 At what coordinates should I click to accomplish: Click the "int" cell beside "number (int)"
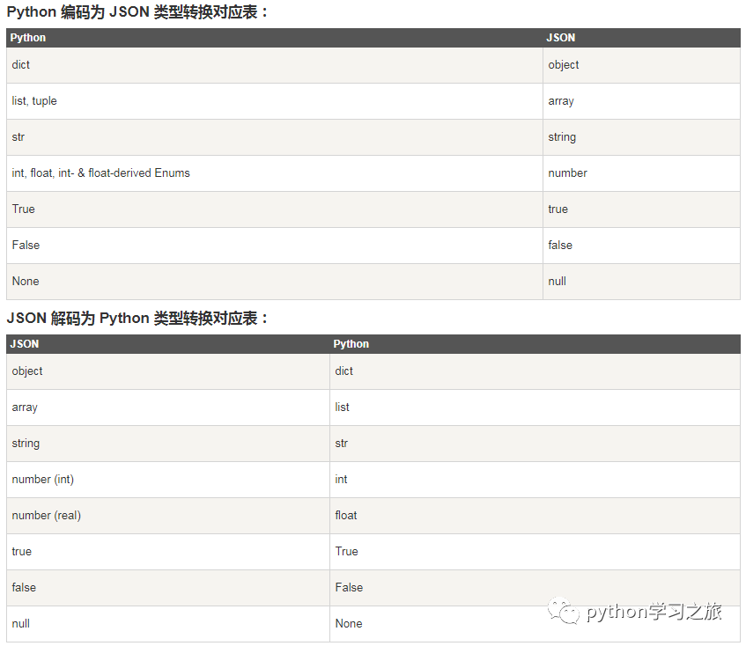(x=535, y=480)
